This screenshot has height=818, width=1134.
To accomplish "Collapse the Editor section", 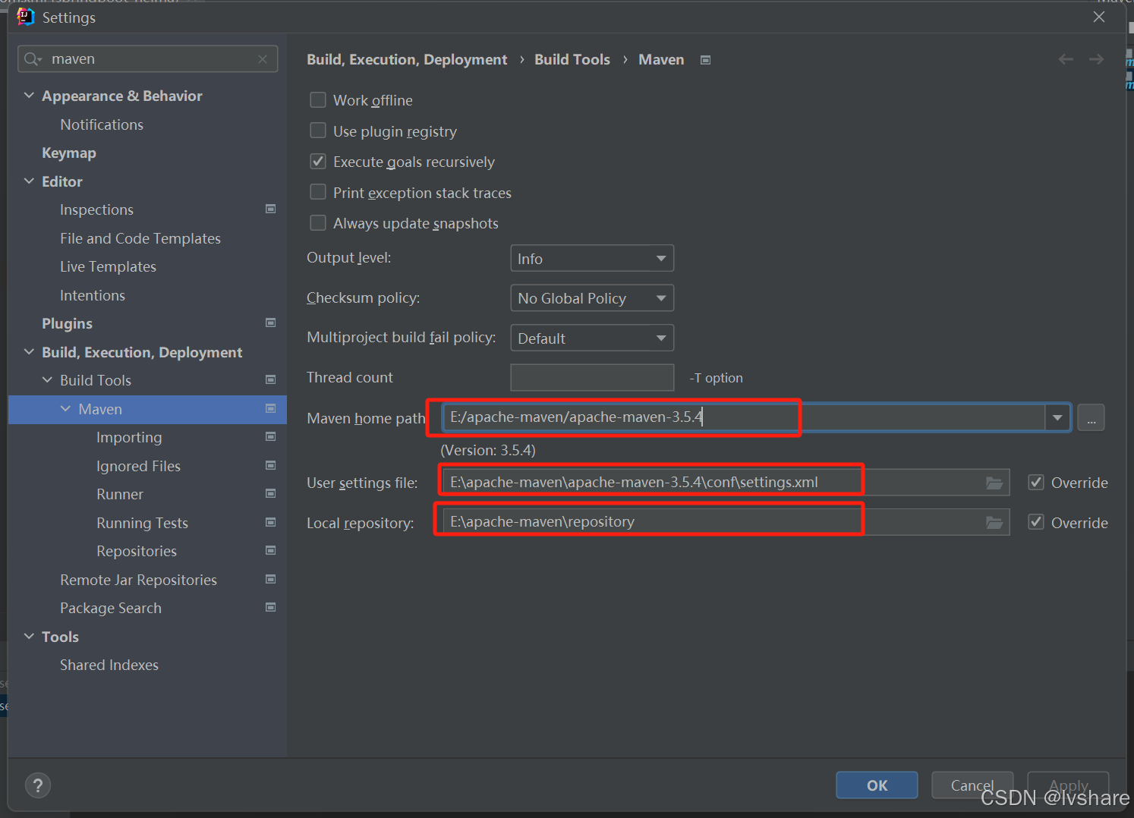I will pos(29,181).
